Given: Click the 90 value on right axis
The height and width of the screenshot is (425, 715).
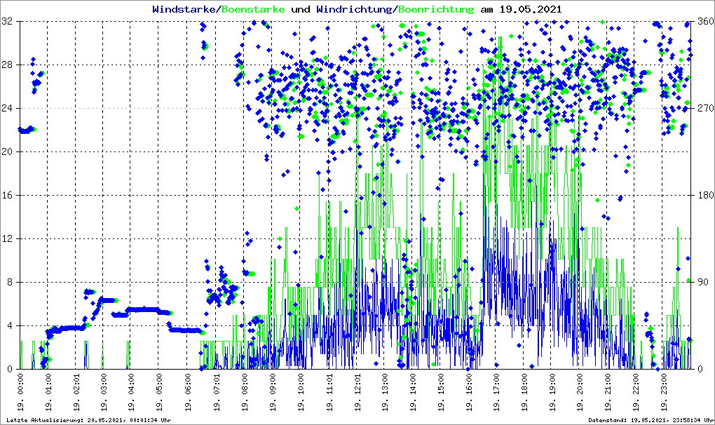Looking at the screenshot, I should pyautogui.click(x=701, y=283).
